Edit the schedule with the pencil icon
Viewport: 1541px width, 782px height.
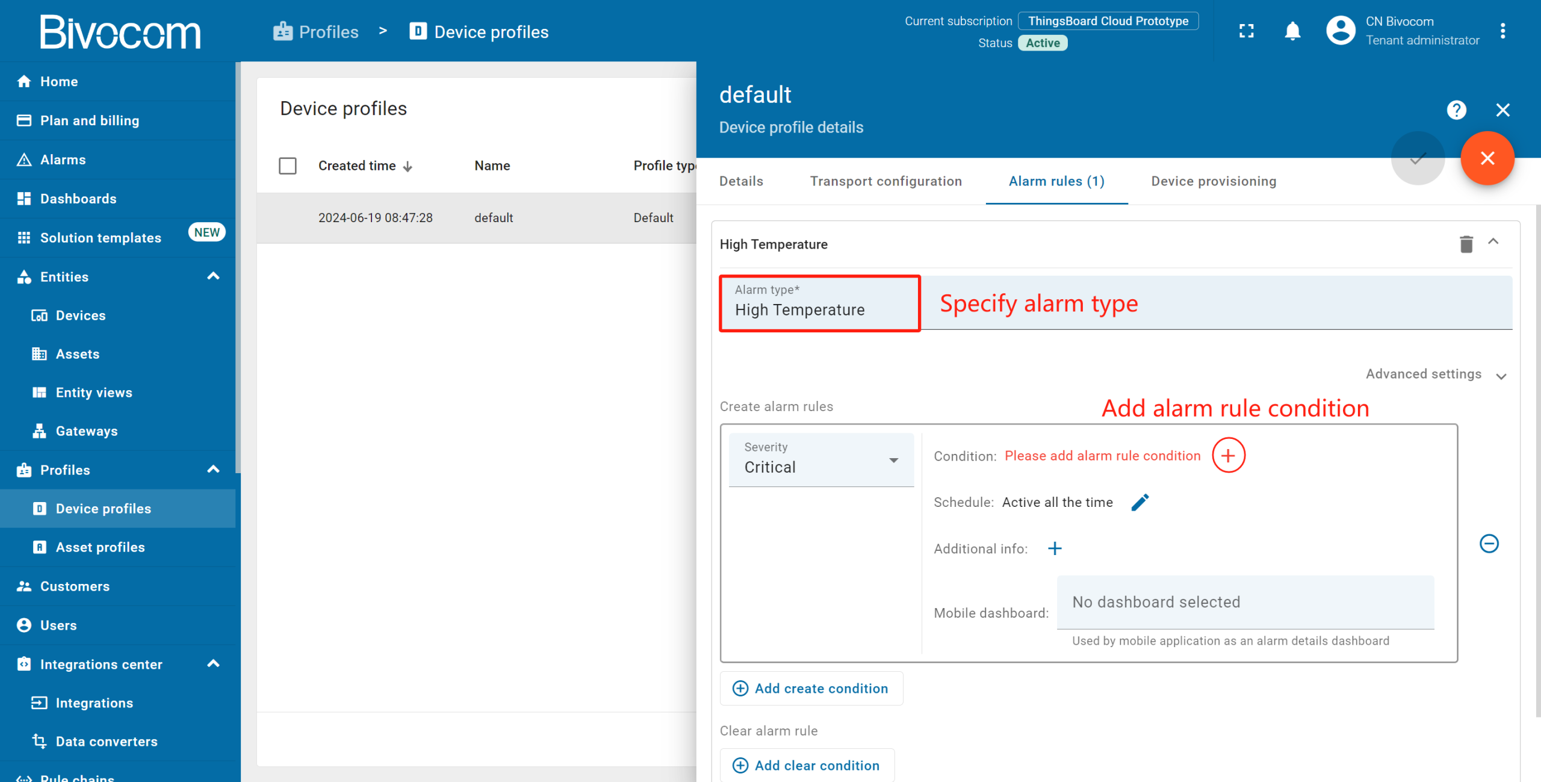[1140, 502]
